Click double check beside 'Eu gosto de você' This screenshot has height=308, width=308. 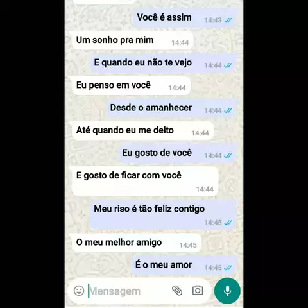(228, 156)
